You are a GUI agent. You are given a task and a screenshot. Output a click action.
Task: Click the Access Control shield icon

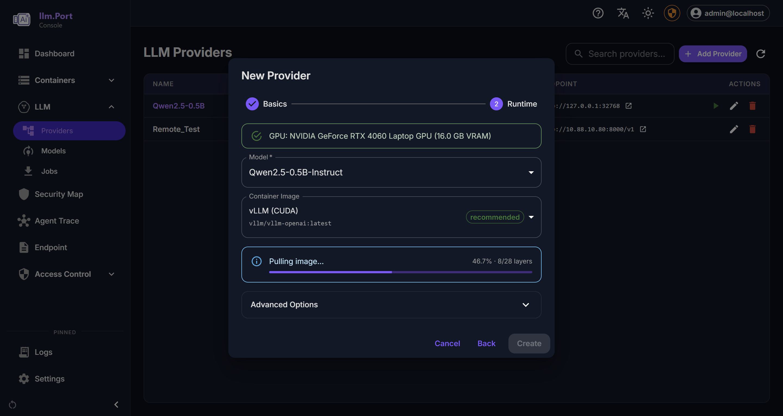(x=24, y=274)
